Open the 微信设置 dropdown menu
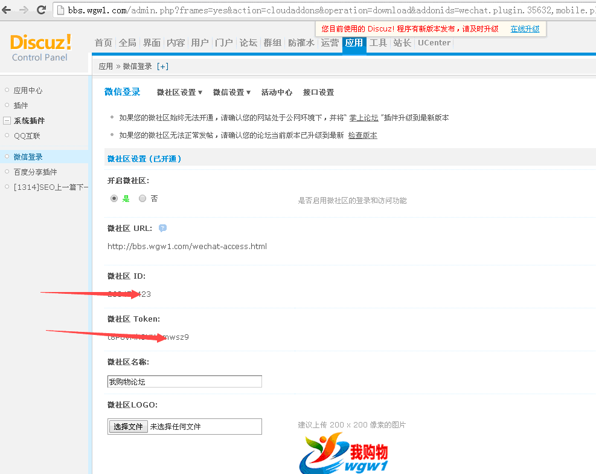This screenshot has width=596, height=474. [231, 93]
